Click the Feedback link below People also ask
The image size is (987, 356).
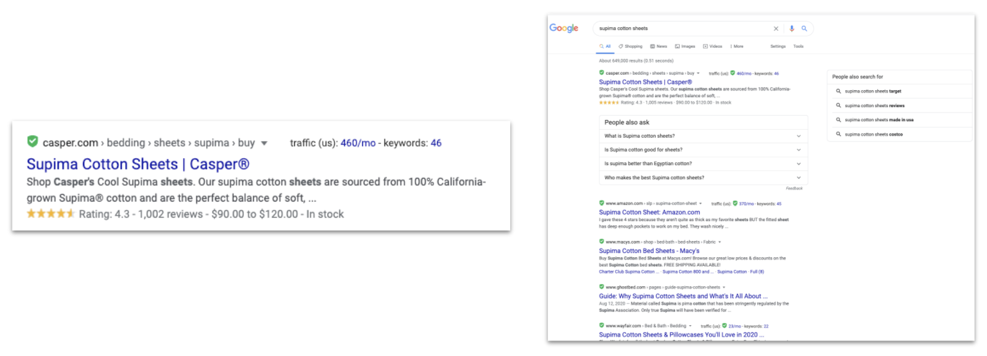[794, 189]
